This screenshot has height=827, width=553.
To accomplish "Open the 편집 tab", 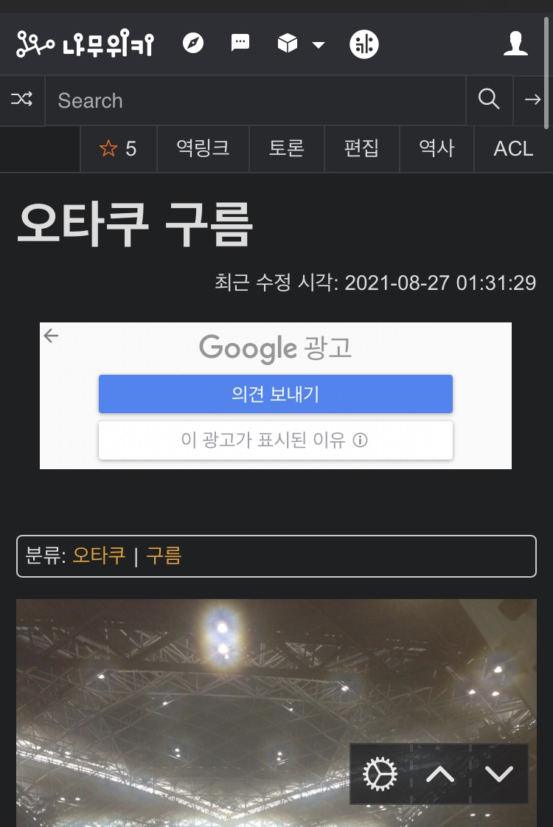I will click(x=361, y=149).
